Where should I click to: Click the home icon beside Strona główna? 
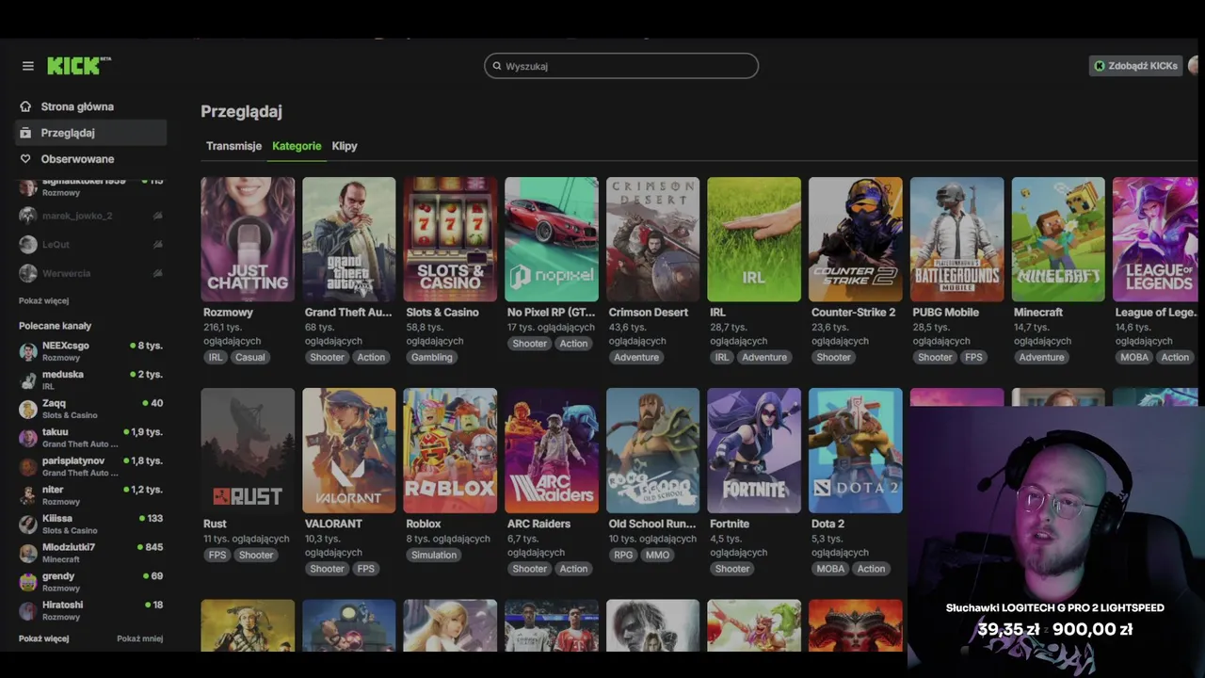(25, 106)
